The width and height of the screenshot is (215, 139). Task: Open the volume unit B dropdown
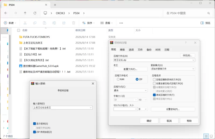click(x=143, y=109)
